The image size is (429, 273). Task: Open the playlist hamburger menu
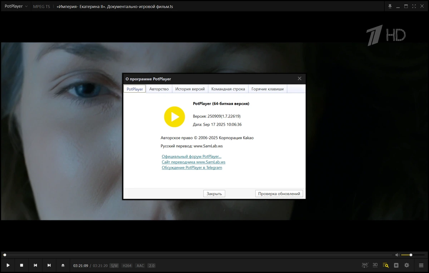(421, 265)
